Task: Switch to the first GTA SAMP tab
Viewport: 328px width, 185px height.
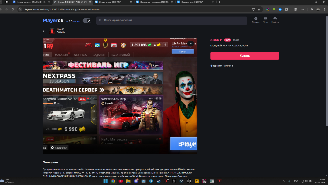Action: coord(31,2)
